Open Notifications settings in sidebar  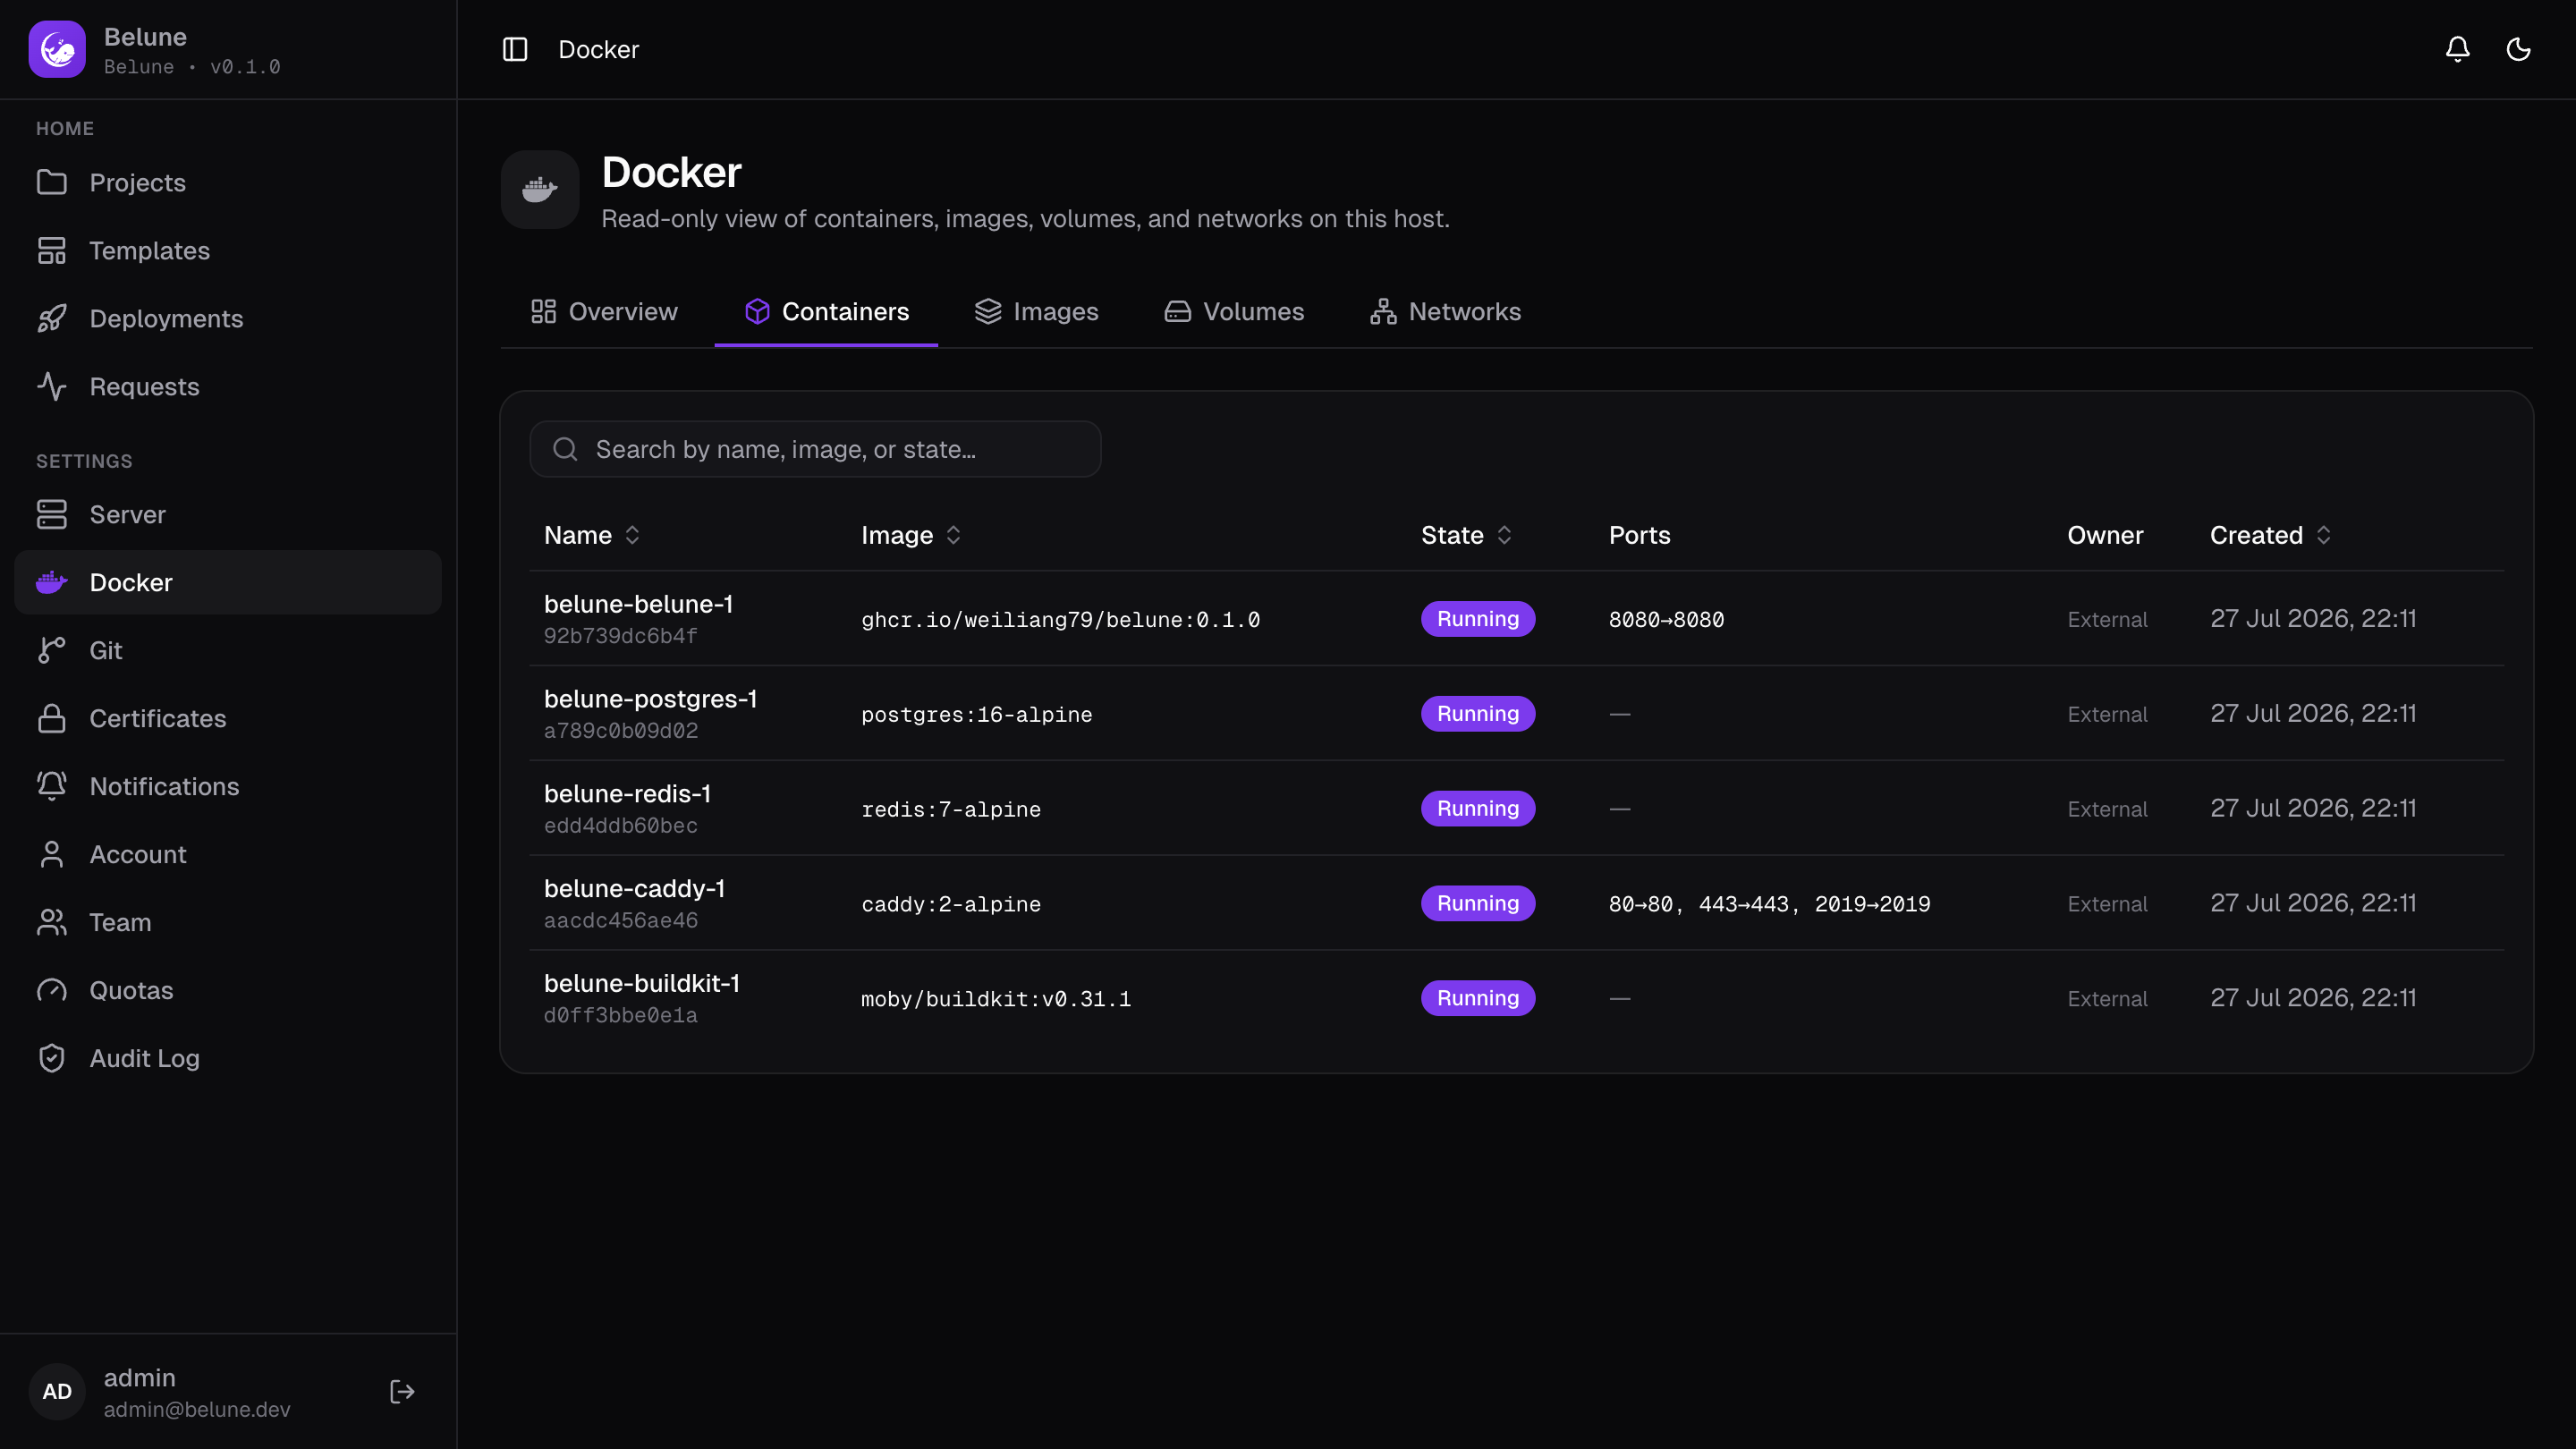point(228,786)
